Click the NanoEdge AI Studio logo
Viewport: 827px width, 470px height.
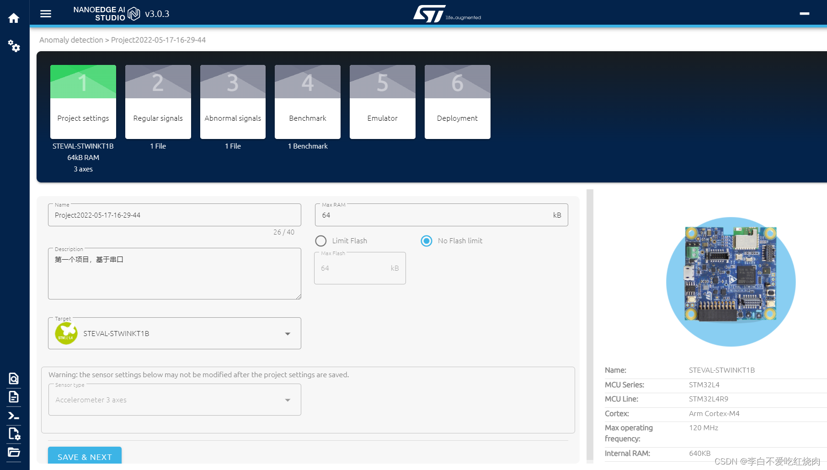click(x=107, y=14)
